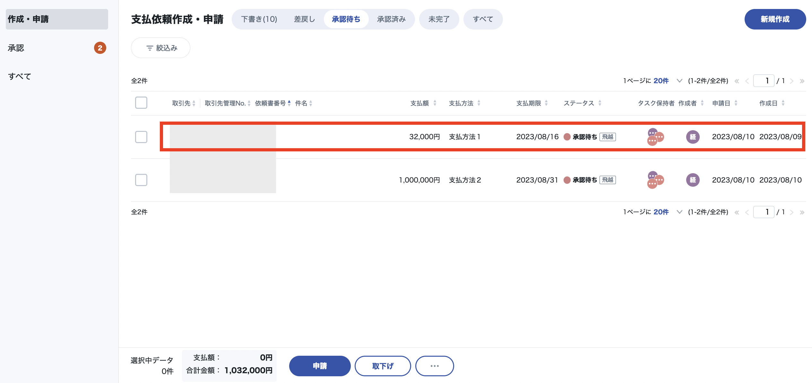Open the more options ellipsis button
This screenshot has height=383, width=812.
coord(435,366)
